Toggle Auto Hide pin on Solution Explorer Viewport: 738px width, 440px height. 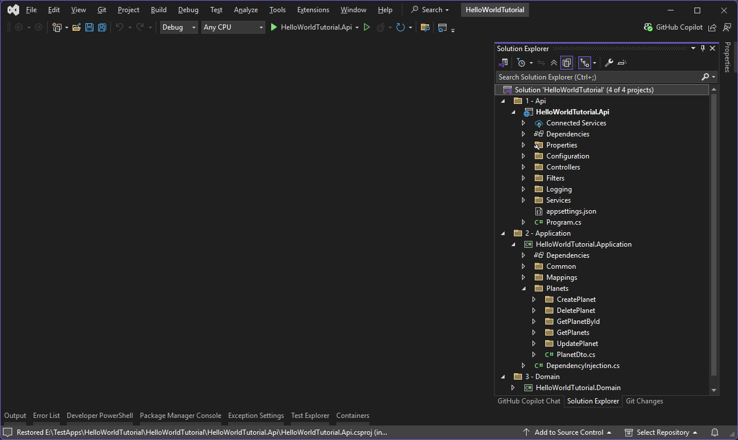(x=703, y=48)
